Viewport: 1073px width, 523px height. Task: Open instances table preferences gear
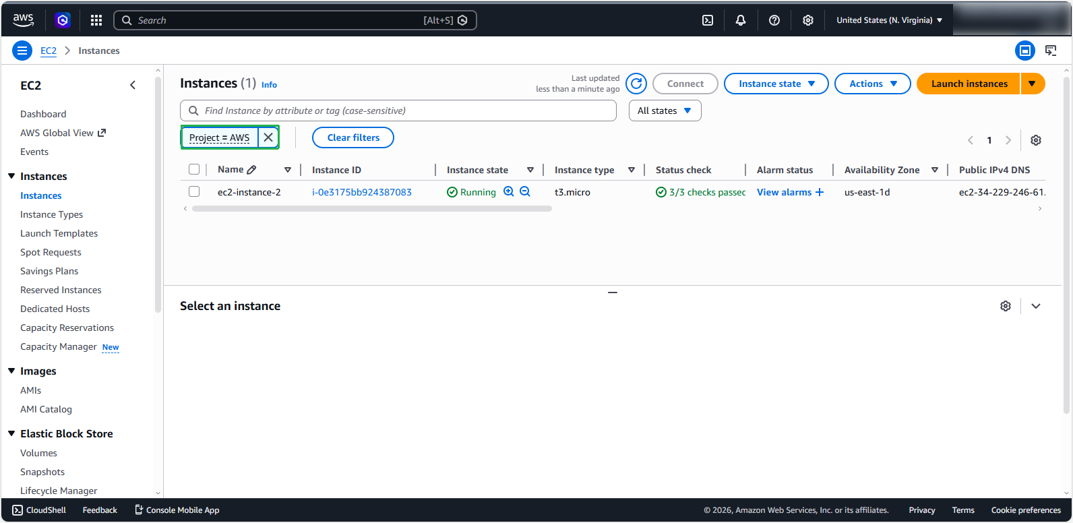tap(1036, 140)
